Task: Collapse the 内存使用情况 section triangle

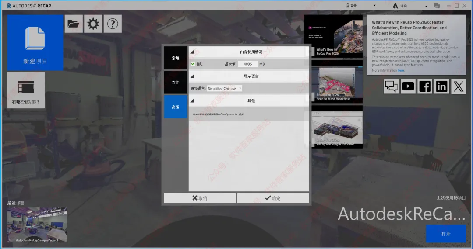Action: [192, 52]
